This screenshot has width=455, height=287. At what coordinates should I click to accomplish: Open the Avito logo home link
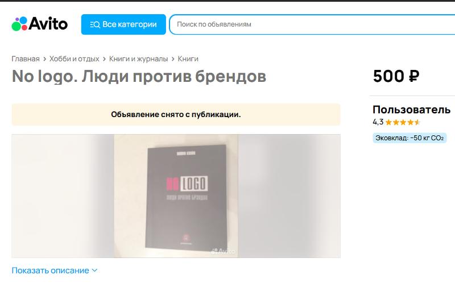point(40,24)
